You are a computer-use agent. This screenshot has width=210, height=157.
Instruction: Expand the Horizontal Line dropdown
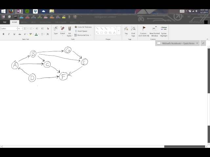[91, 35]
